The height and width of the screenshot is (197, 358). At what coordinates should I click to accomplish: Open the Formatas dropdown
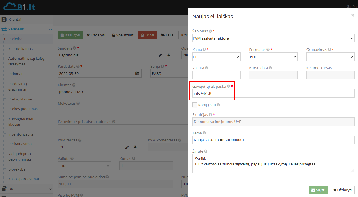click(x=273, y=57)
